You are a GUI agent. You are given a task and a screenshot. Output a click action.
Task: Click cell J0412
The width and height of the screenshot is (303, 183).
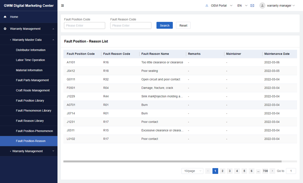pyautogui.click(x=71, y=71)
